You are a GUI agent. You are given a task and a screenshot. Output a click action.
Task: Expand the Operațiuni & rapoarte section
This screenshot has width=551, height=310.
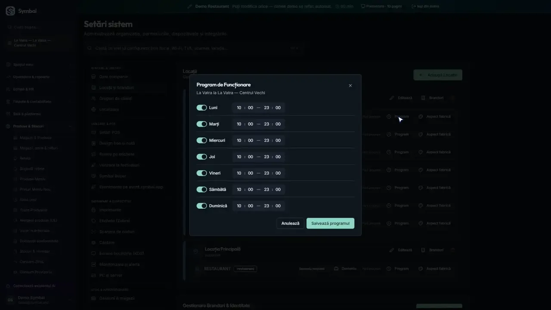39,77
